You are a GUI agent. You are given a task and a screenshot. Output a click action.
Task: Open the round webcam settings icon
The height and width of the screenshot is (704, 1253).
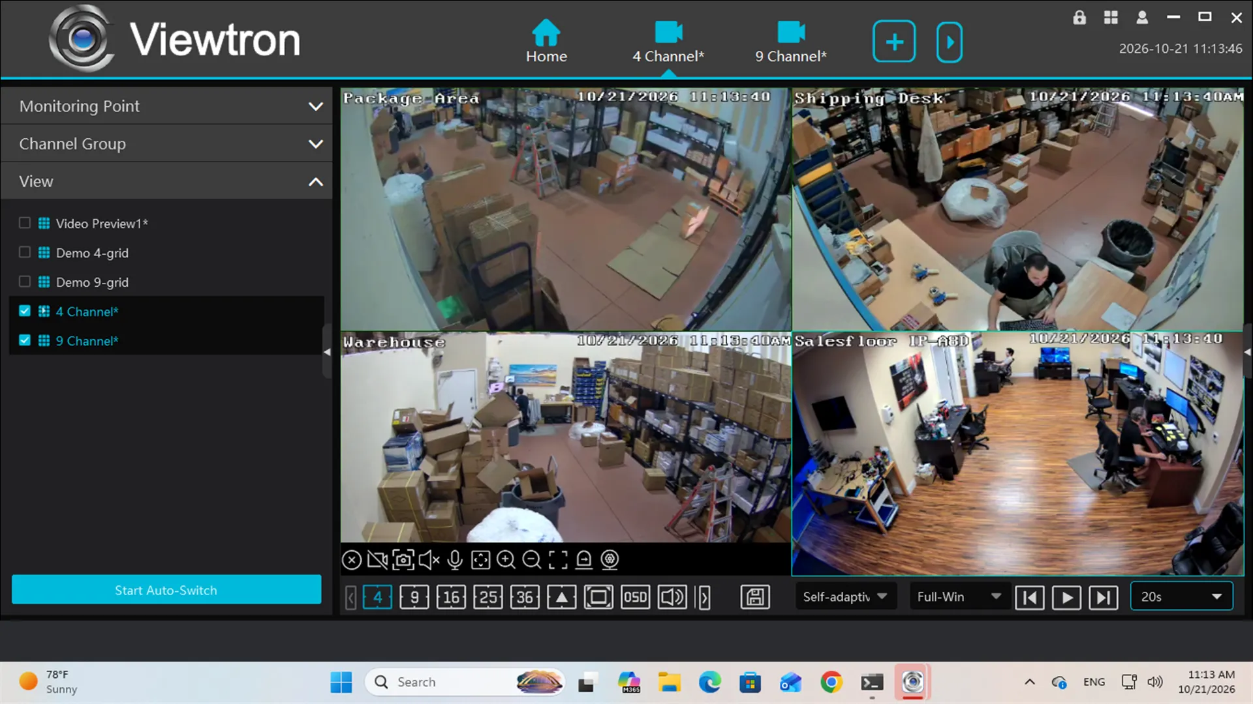pyautogui.click(x=610, y=560)
